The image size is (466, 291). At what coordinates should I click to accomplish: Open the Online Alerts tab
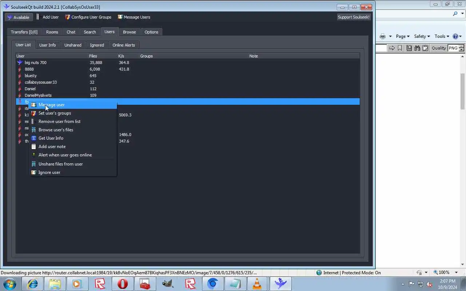(x=124, y=45)
